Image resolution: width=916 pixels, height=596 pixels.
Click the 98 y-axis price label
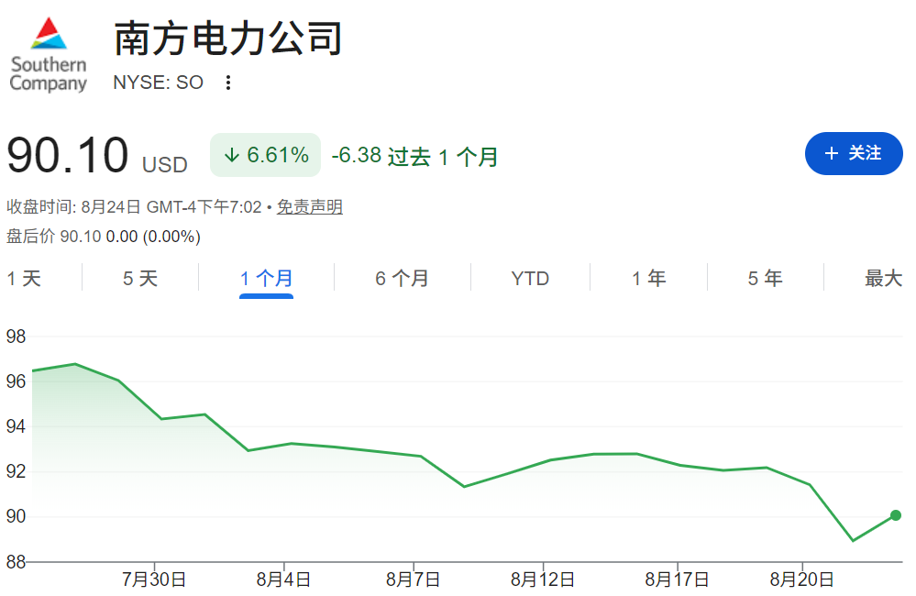point(16,337)
